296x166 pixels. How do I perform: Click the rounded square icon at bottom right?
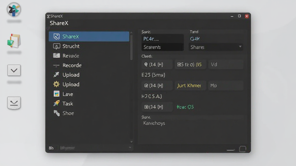click(x=243, y=149)
